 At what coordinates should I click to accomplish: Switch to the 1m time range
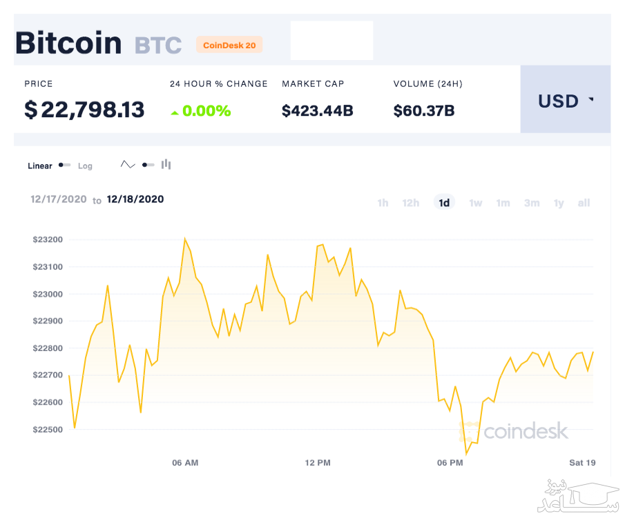pos(503,203)
